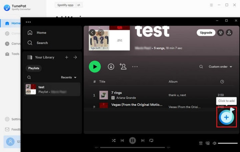The height and width of the screenshot is (152, 240).
Task: Select the Playlists filter chip
Action: 34,68
